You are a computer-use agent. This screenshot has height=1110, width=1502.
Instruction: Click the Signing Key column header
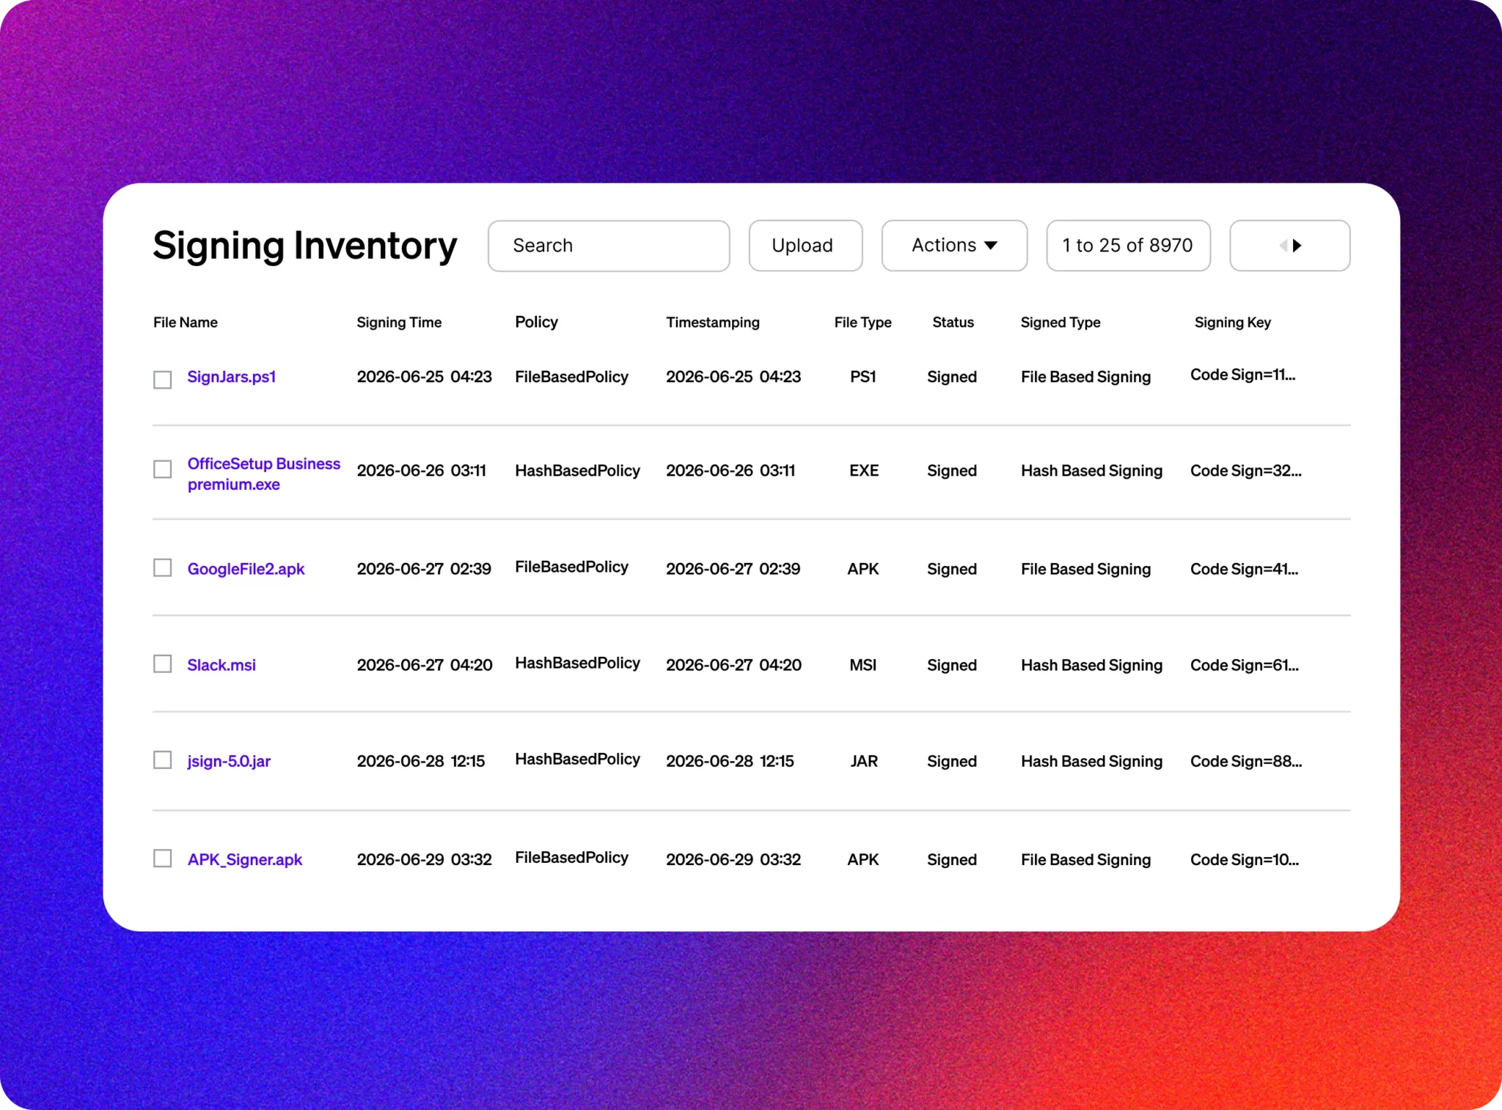click(x=1232, y=323)
